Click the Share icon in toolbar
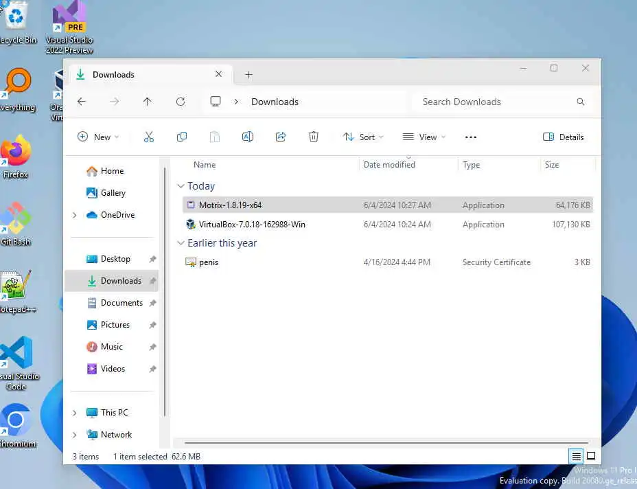 [x=280, y=137]
